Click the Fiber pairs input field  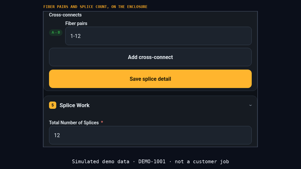coord(158,36)
